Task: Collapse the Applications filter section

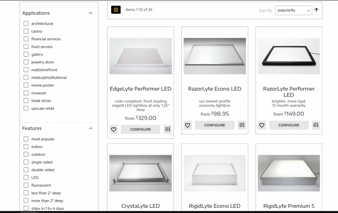Action: coord(91,13)
